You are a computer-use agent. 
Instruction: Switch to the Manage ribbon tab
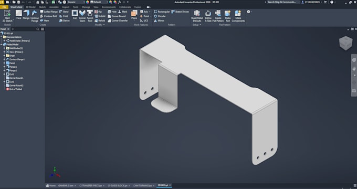[86, 7]
